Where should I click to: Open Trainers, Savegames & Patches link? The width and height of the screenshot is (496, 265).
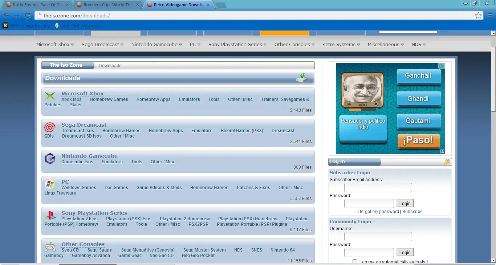click(177, 102)
